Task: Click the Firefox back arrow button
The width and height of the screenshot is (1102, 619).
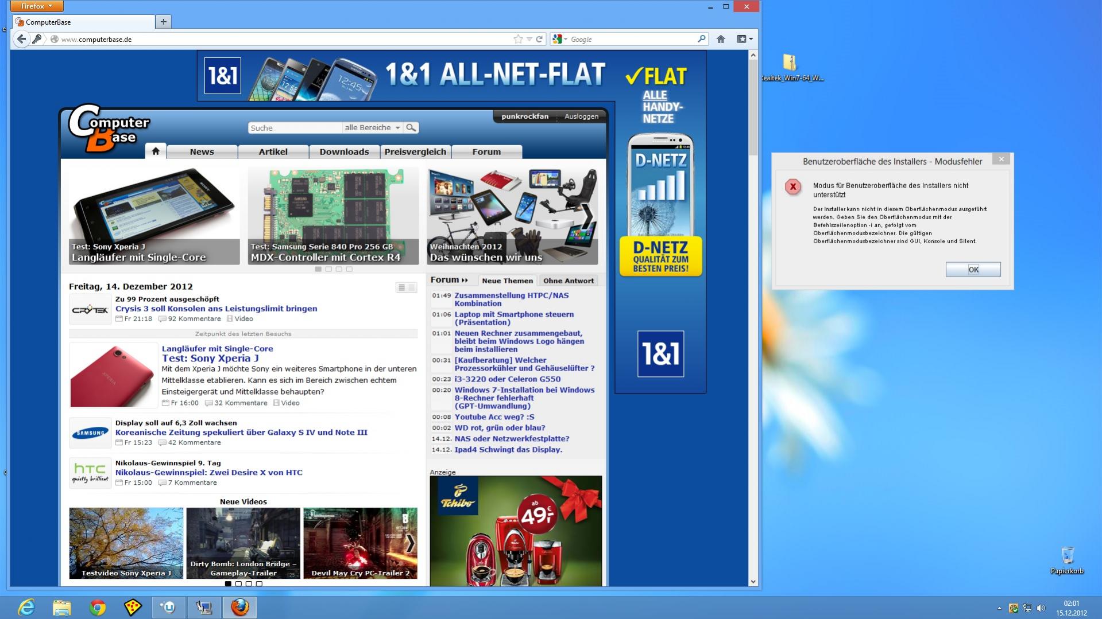Action: pyautogui.click(x=21, y=39)
